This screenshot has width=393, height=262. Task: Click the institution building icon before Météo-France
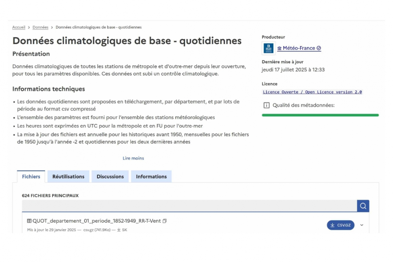pos(279,48)
